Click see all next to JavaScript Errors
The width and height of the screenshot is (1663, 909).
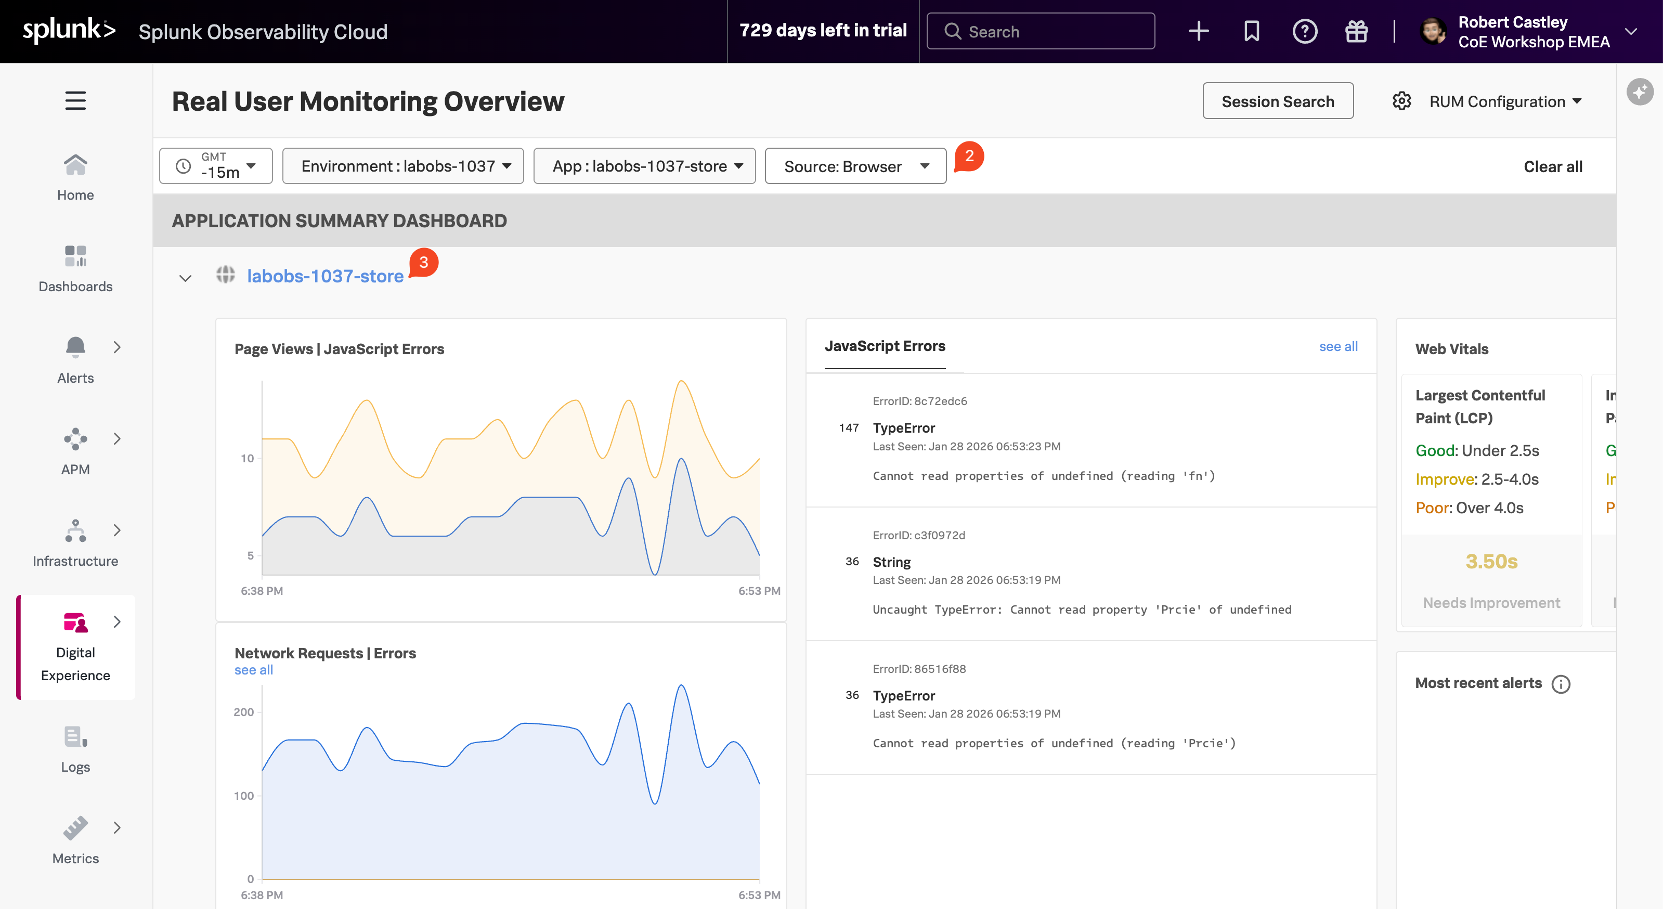pyautogui.click(x=1339, y=346)
